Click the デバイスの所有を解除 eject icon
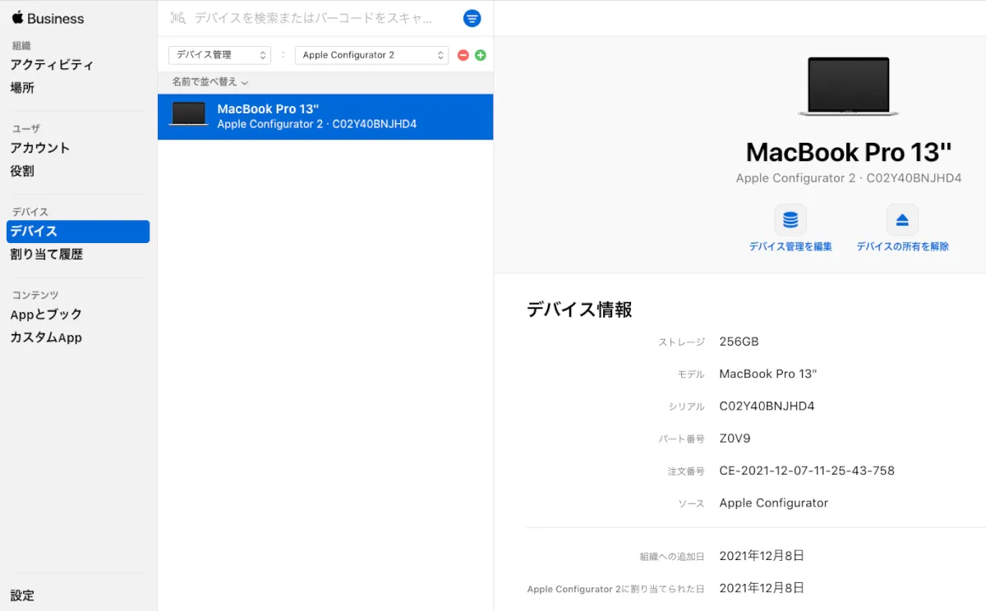This screenshot has width=986, height=611. pyautogui.click(x=902, y=220)
